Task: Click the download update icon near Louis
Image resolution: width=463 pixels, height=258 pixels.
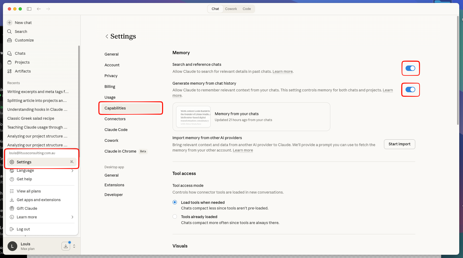Action: pyautogui.click(x=66, y=246)
